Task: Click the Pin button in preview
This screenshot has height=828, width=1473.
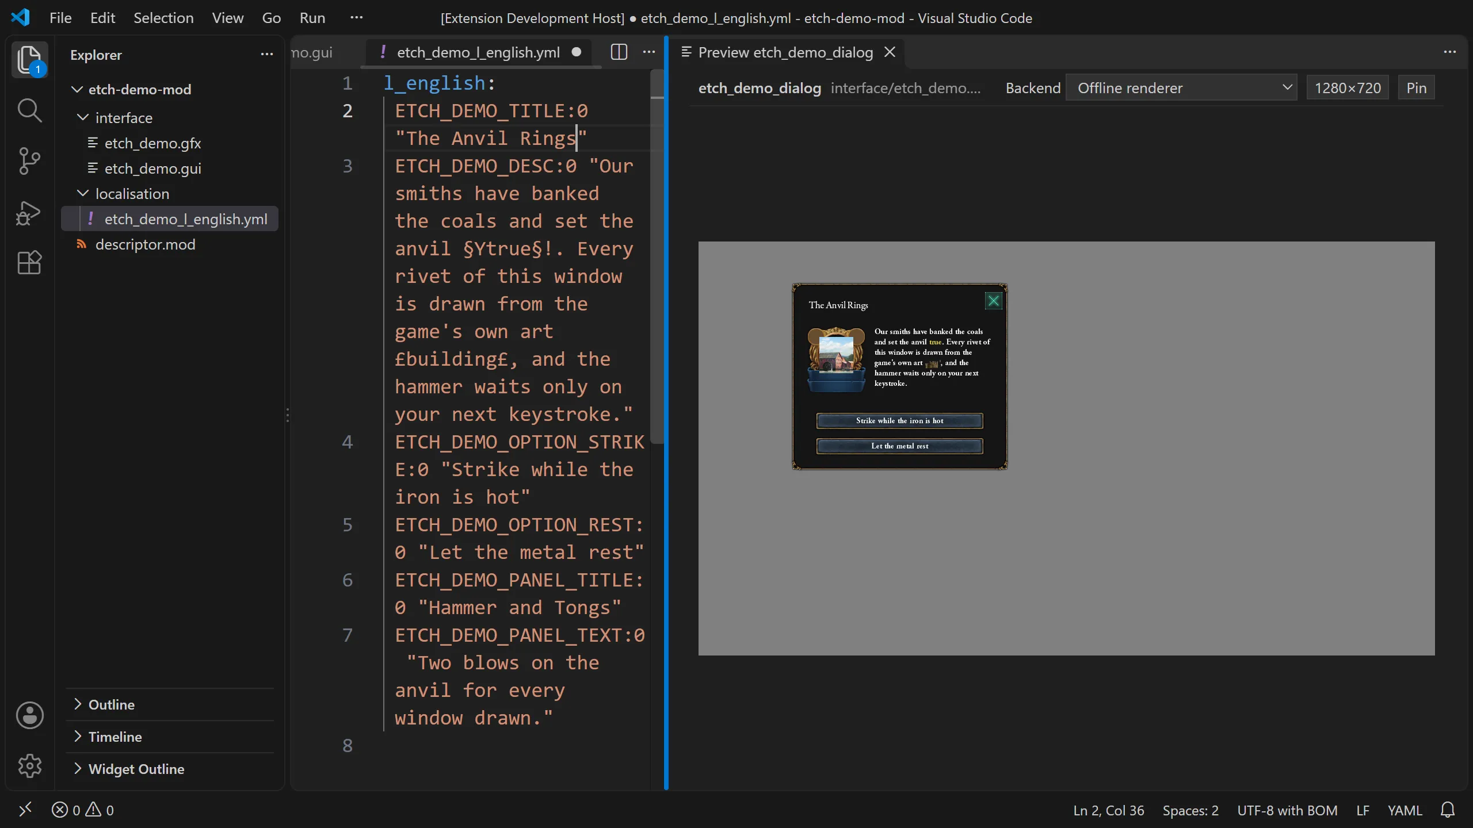Action: pyautogui.click(x=1416, y=88)
